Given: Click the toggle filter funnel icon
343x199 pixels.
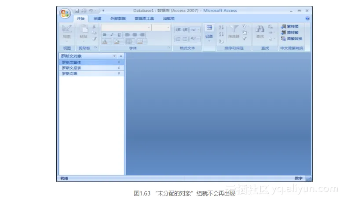Looking at the screenshot, I should tap(244, 39).
